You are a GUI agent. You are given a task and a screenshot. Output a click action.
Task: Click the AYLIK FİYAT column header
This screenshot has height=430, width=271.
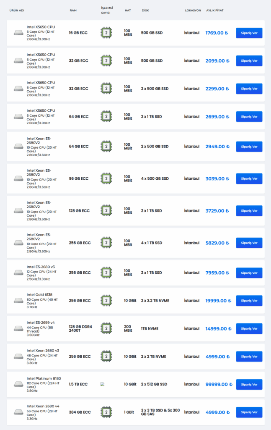click(x=214, y=10)
